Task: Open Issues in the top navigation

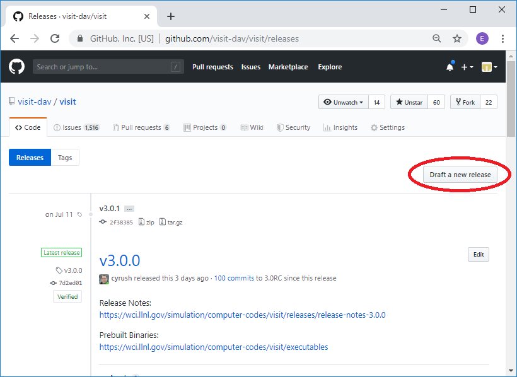Action: pyautogui.click(x=251, y=67)
